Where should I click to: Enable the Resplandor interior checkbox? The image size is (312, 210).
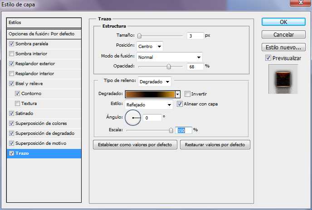click(x=11, y=73)
